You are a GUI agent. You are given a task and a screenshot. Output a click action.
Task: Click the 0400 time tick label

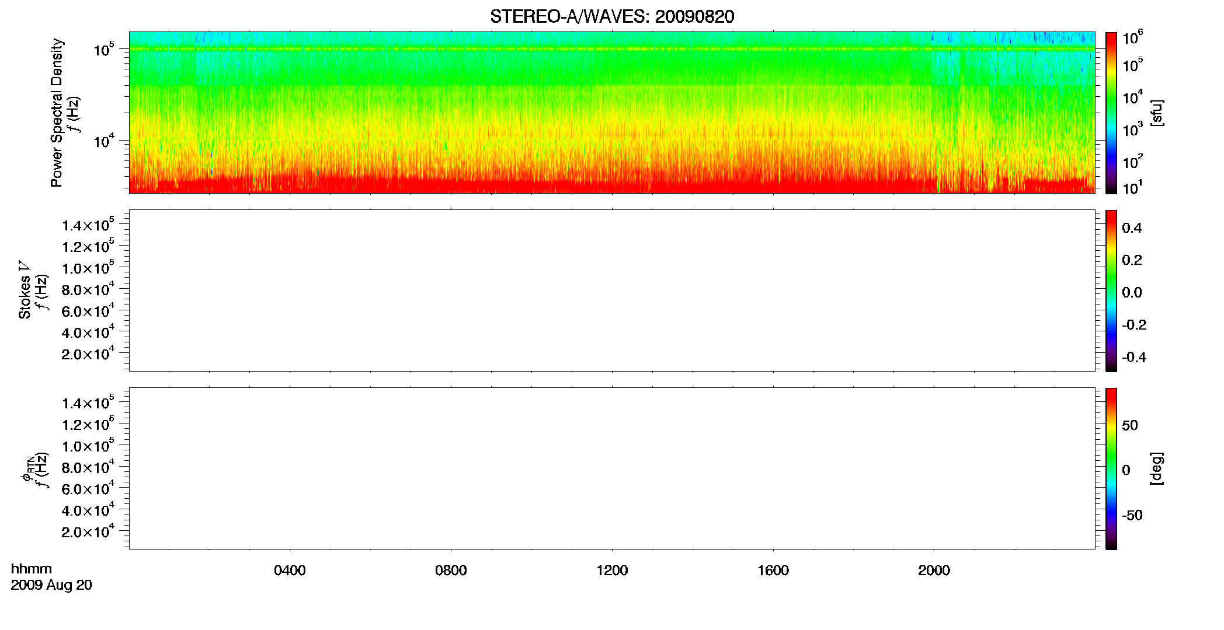coord(290,570)
